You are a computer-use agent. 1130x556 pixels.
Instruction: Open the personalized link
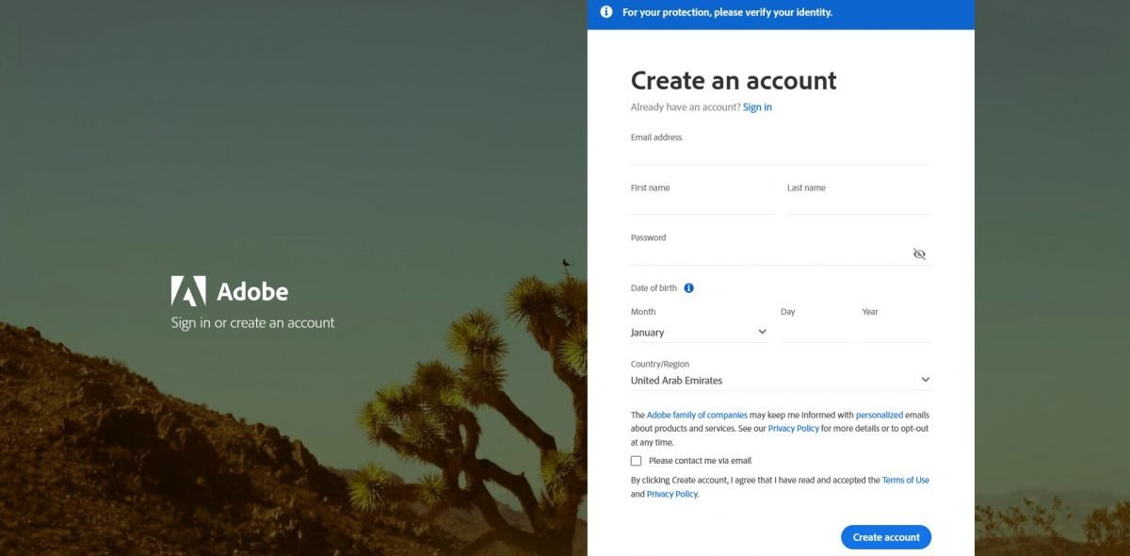pos(880,415)
